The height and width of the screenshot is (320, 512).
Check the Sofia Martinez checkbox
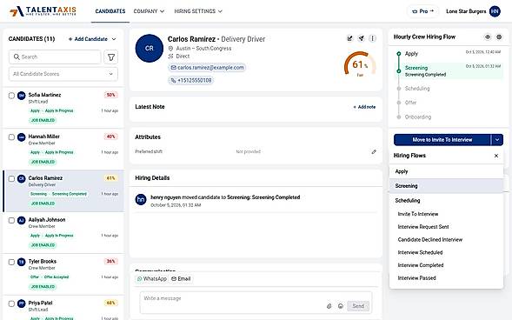(11, 96)
